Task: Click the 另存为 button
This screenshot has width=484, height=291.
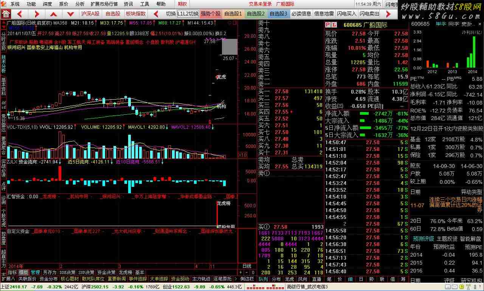Action: click(x=49, y=272)
